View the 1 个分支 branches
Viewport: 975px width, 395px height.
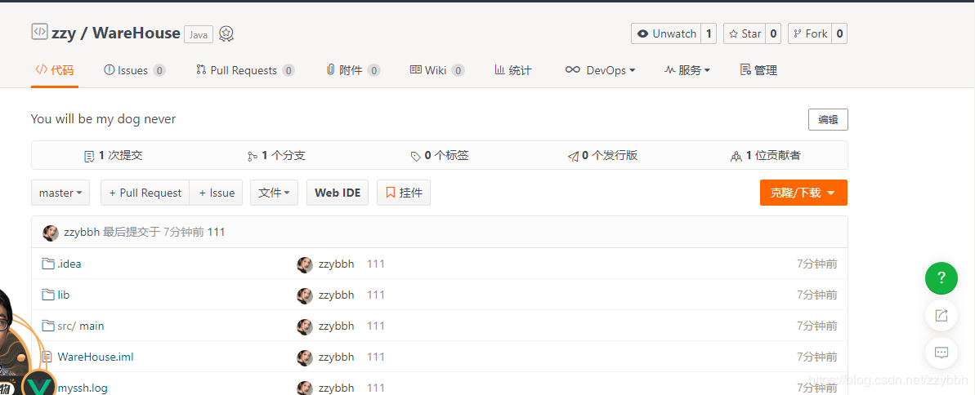click(276, 155)
